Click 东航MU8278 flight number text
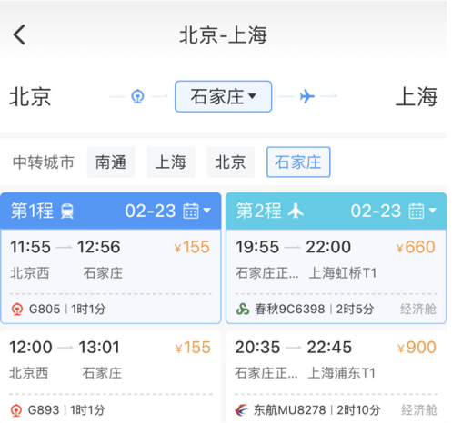452x423 pixels. (x=290, y=410)
